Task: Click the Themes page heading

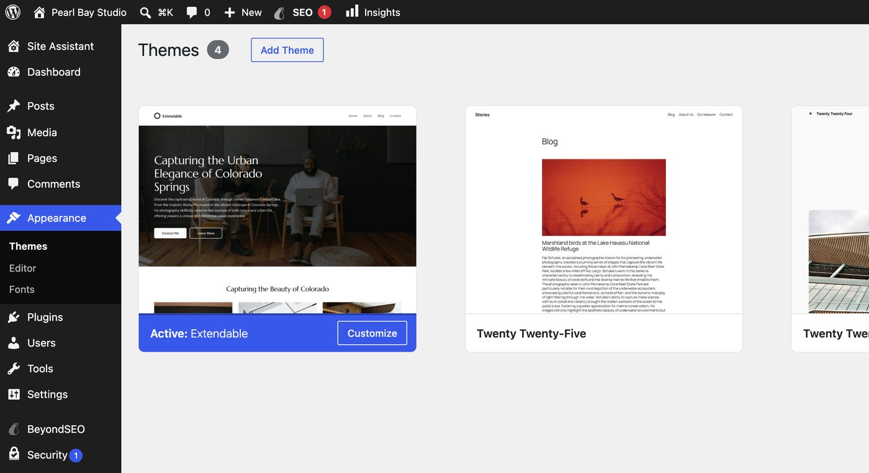Action: tap(169, 50)
